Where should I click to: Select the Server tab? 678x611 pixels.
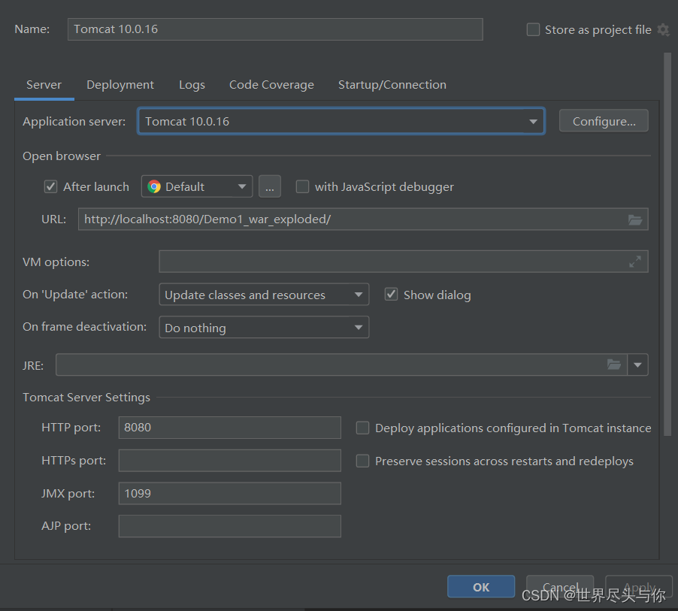44,85
